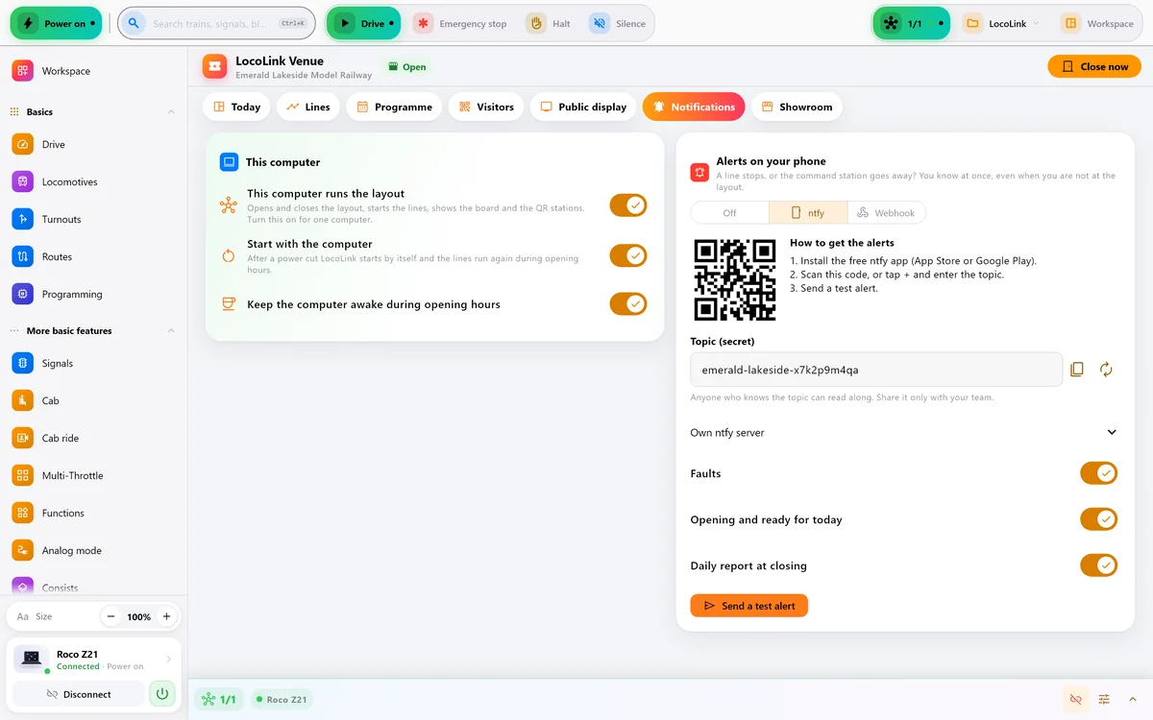
Task: Expand the bottom bar with the up chevron
Action: pos(1132,699)
